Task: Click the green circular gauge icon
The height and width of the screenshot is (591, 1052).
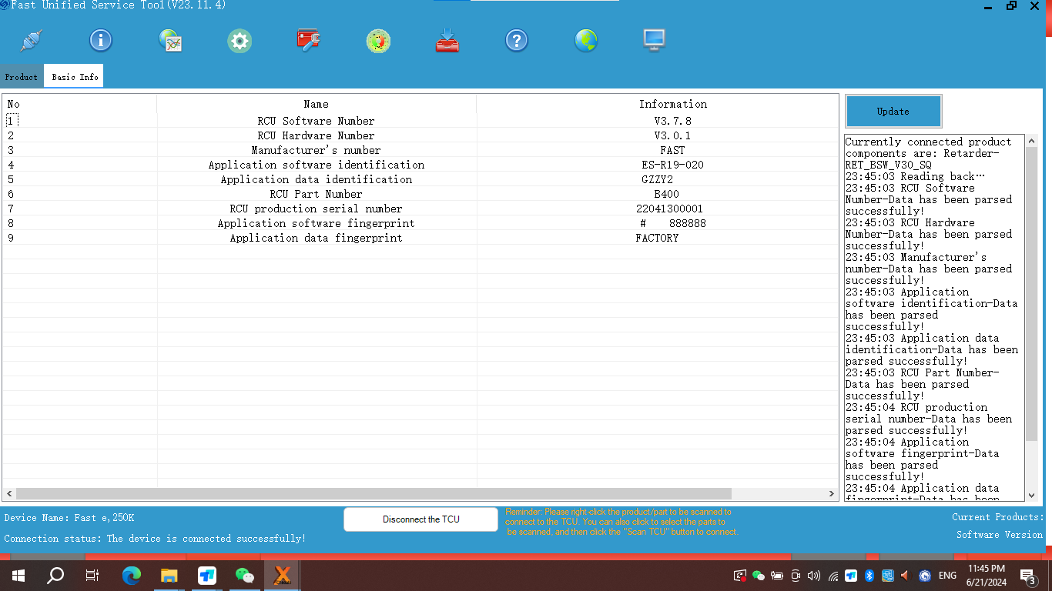Action: [378, 41]
